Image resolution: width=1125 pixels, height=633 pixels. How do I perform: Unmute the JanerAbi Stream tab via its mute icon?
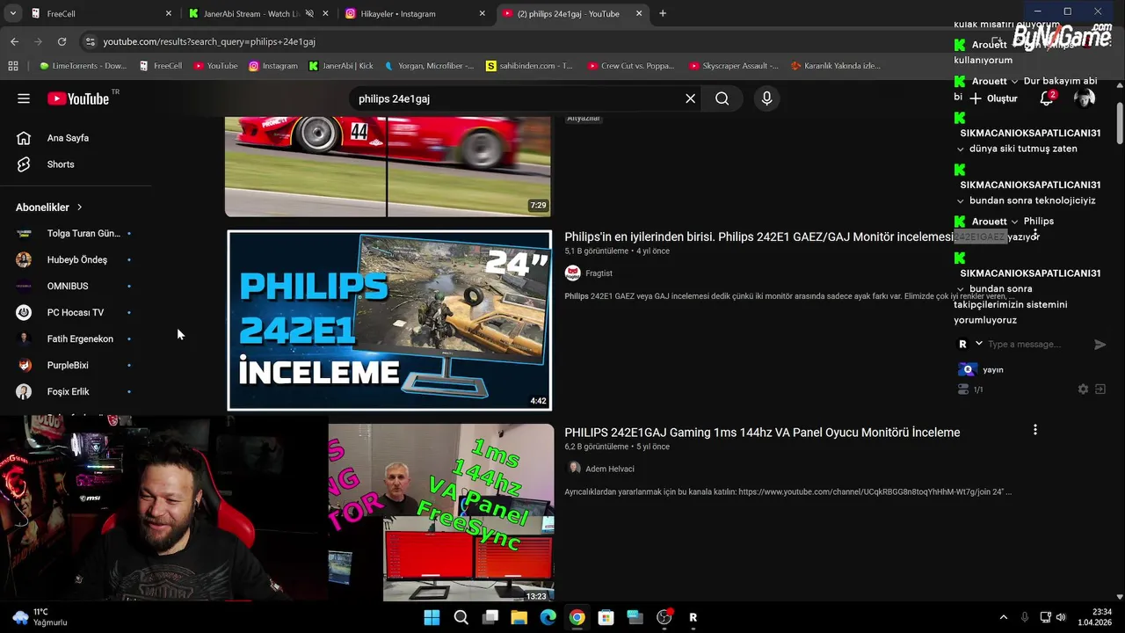click(308, 13)
